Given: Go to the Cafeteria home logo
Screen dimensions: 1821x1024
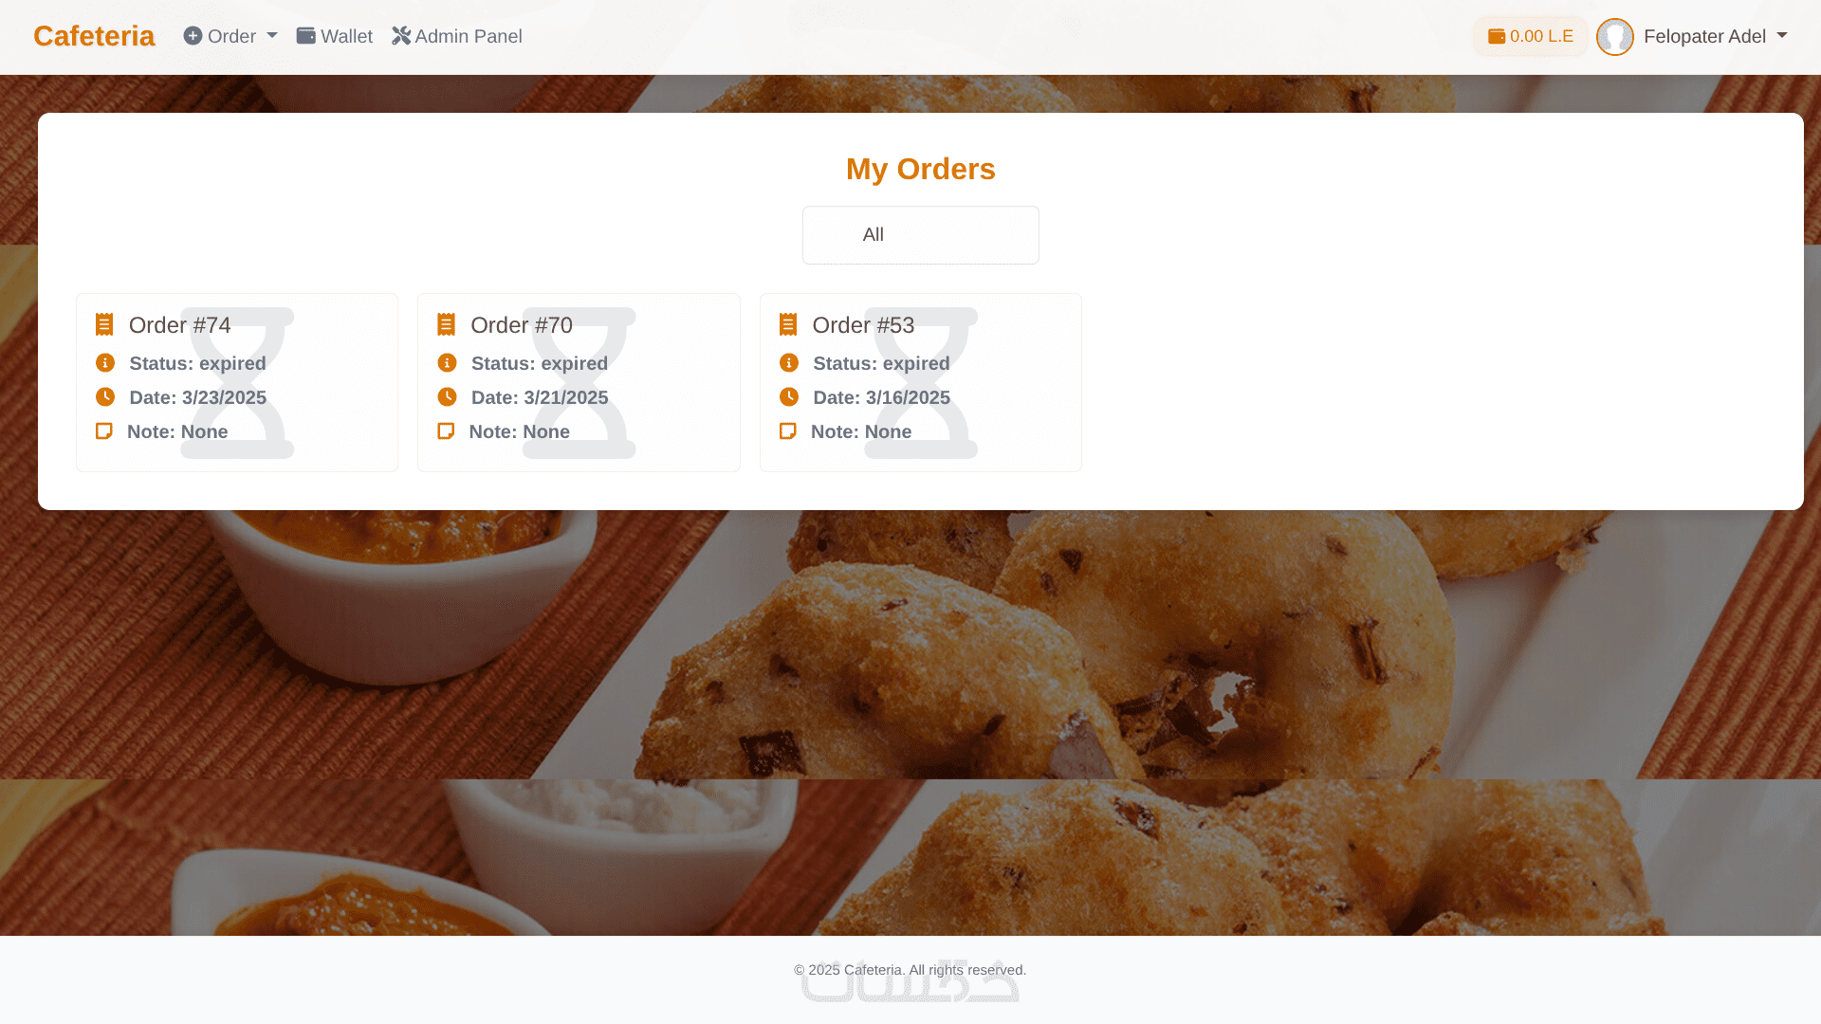Looking at the screenshot, I should (x=94, y=36).
